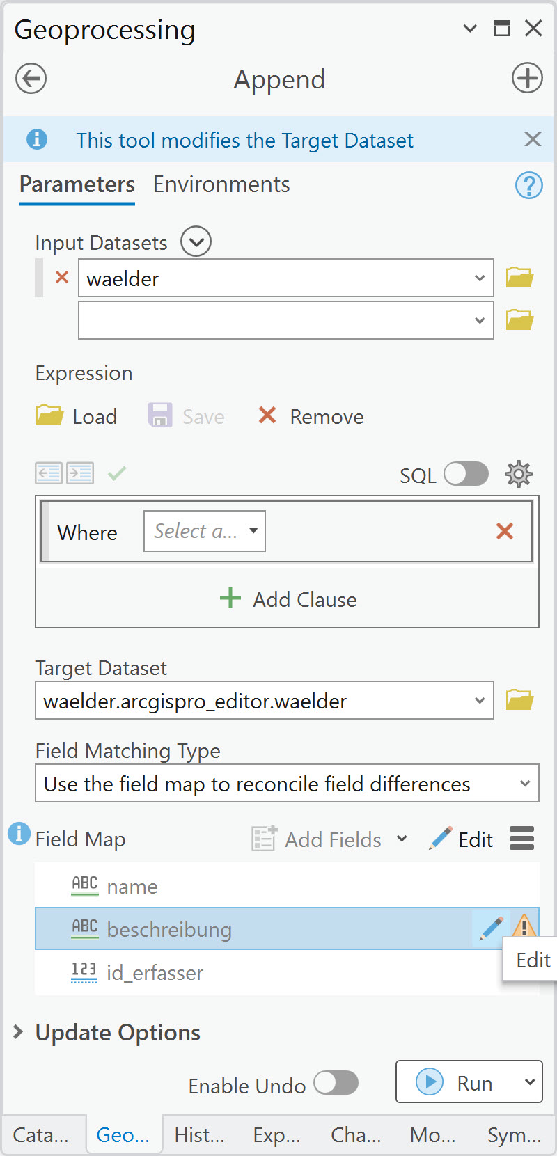Image resolution: width=557 pixels, height=1156 pixels.
Task: Select id_erfasser field in Field Map
Action: coord(155,972)
